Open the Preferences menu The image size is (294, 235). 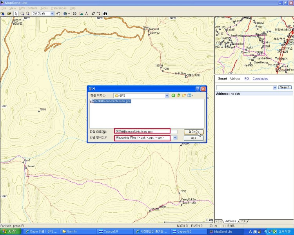click(59, 8)
